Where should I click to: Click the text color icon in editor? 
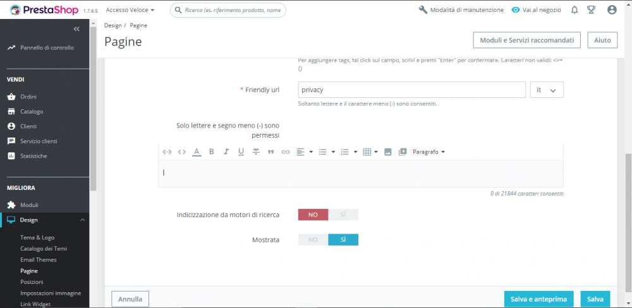click(x=197, y=151)
